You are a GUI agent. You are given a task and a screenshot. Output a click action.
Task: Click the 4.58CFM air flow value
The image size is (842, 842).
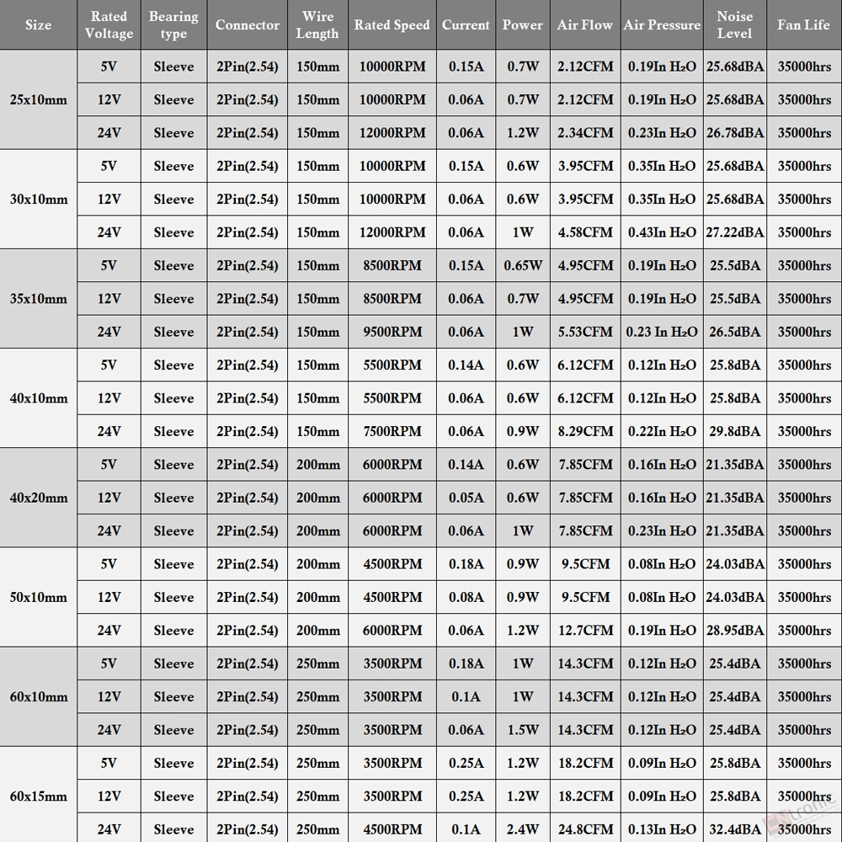[x=585, y=232]
